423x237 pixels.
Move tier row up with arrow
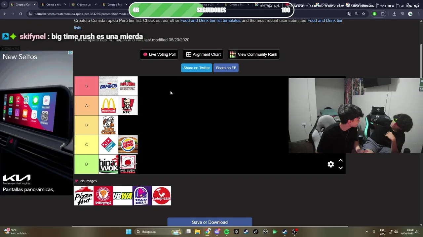tap(341, 161)
